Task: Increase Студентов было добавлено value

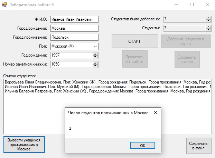Action: pos(208,18)
